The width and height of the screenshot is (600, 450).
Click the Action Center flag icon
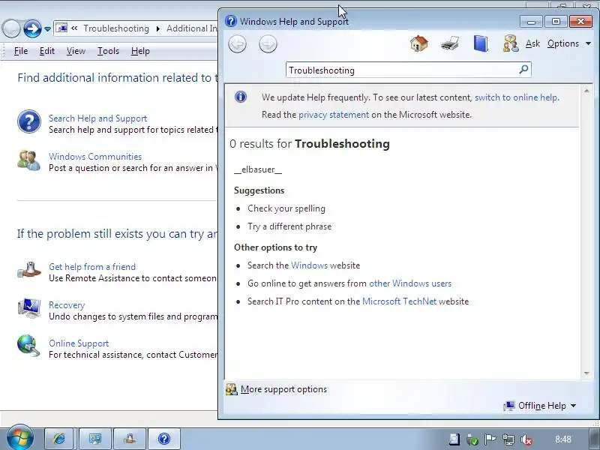(x=490, y=439)
